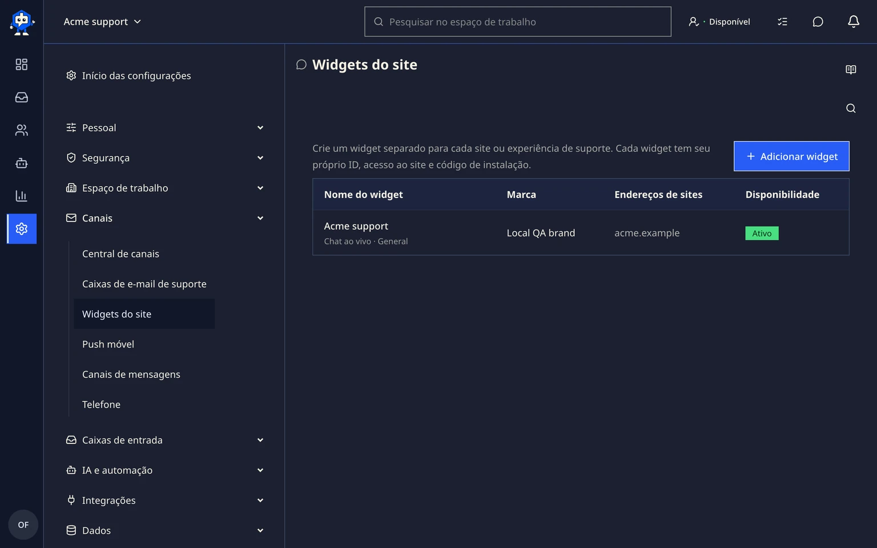Expand the Integrações section
877x548 pixels.
[165, 501]
